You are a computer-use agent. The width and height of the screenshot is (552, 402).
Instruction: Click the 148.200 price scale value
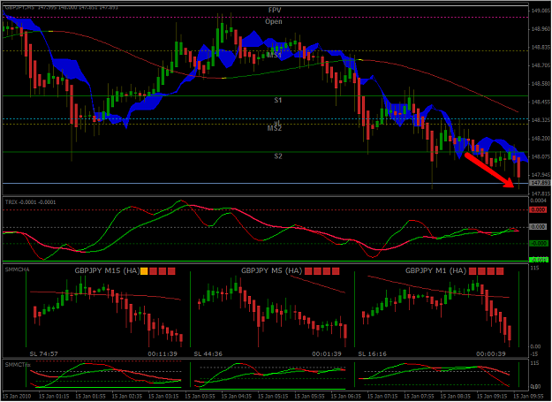click(x=541, y=139)
